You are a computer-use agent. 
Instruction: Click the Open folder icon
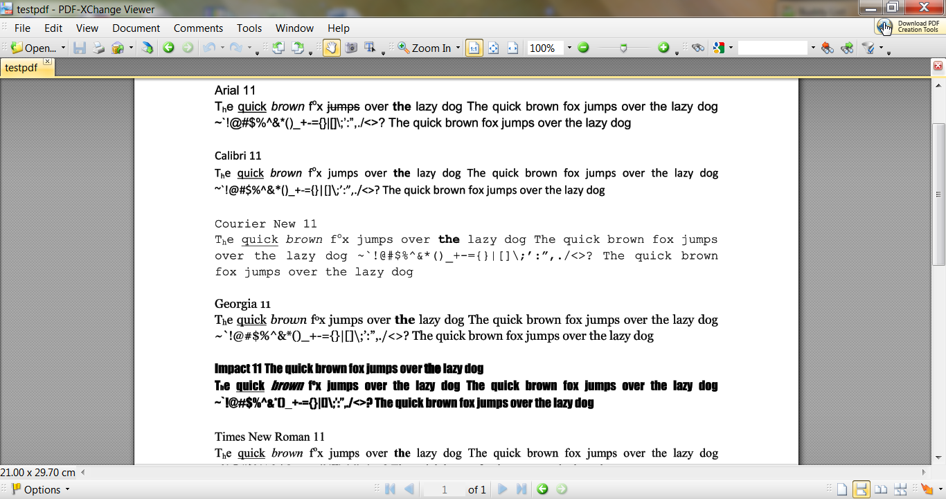[17, 48]
